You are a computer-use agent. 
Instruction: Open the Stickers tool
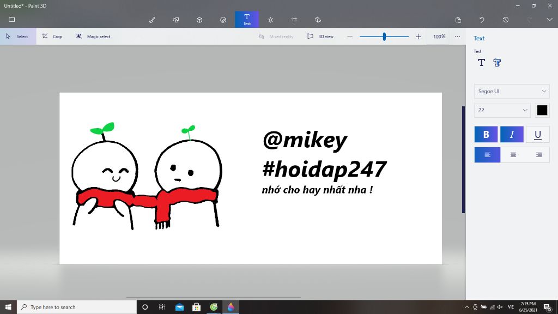tap(223, 20)
